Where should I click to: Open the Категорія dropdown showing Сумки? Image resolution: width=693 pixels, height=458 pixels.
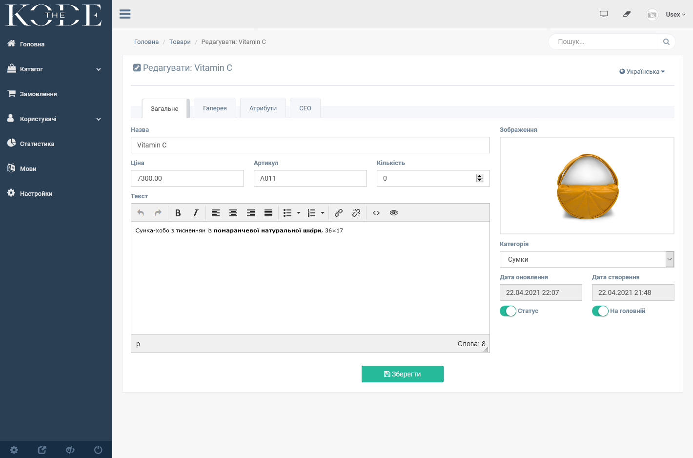[587, 259]
